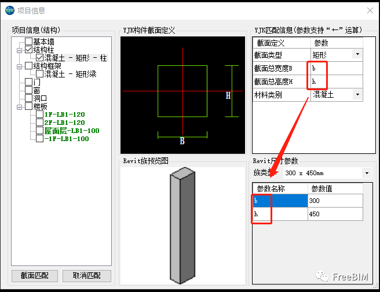The width and height of the screenshot is (380, 292).
Task: Open the 材料类别 dropdown showing 混凝土
Action: click(x=357, y=94)
